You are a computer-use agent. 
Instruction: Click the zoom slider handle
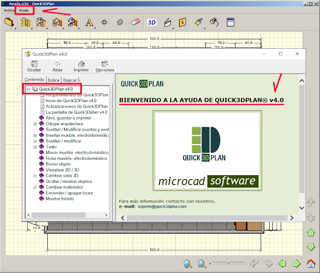coord(228,263)
